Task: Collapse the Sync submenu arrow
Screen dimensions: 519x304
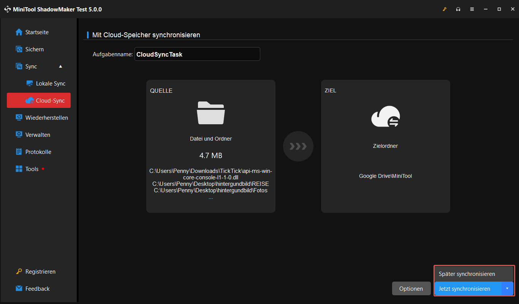Action: [x=60, y=66]
